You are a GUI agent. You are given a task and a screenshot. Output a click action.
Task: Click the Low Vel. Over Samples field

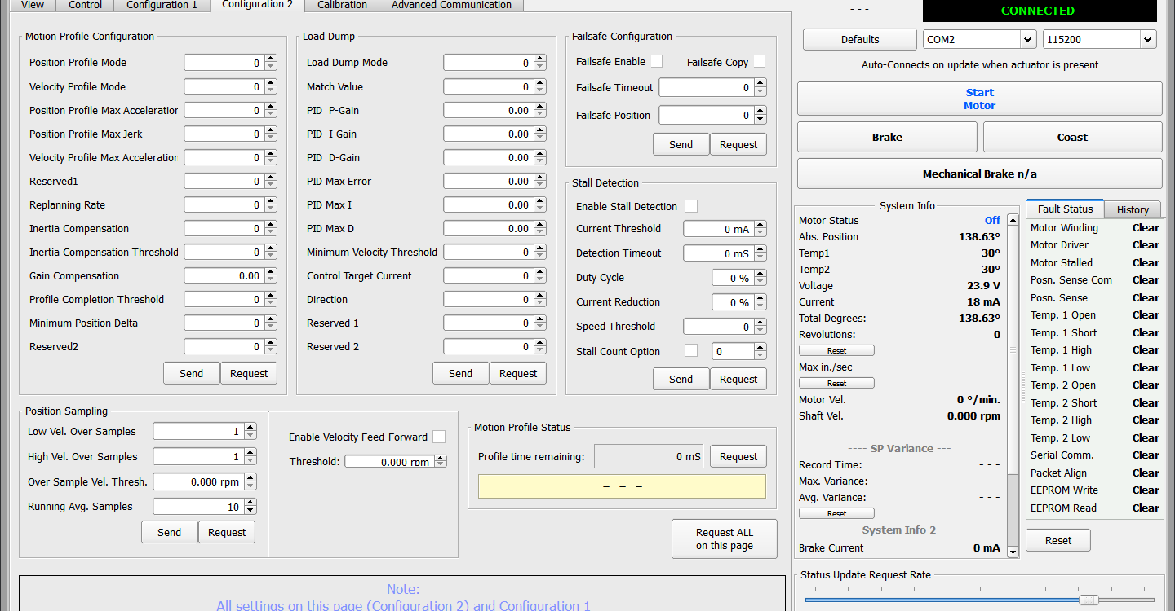pos(198,432)
